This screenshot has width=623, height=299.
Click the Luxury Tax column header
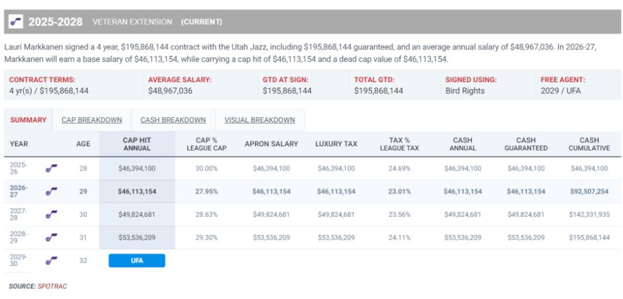(x=336, y=144)
